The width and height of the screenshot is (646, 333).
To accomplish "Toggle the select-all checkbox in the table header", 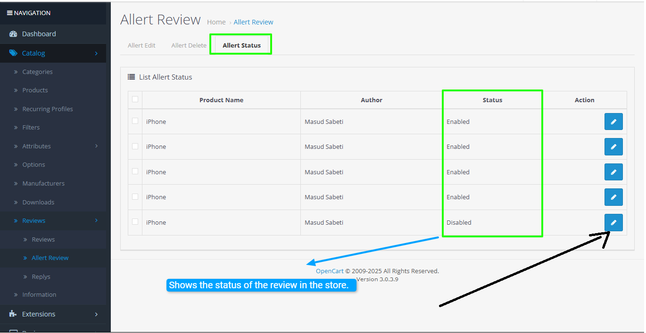I will coord(135,99).
